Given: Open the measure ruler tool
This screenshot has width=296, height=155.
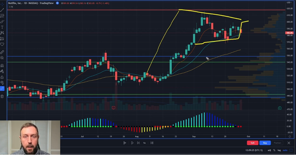Looking at the screenshot, I should 2,52.
